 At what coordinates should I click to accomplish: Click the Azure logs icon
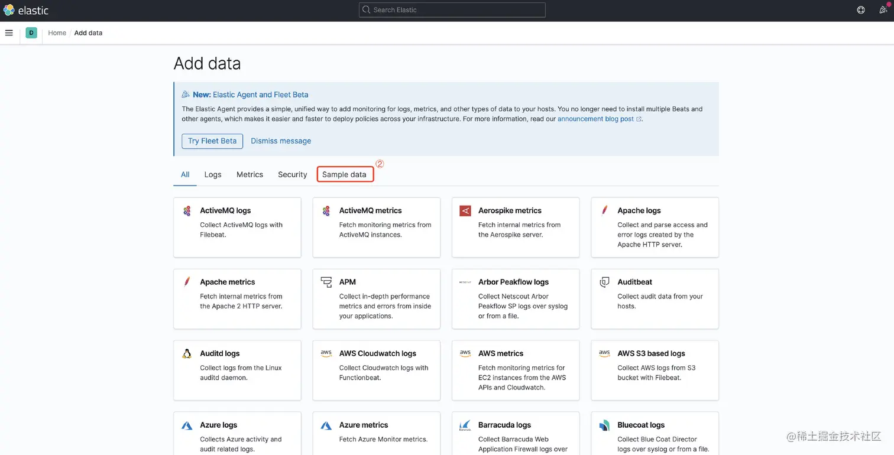pos(187,425)
